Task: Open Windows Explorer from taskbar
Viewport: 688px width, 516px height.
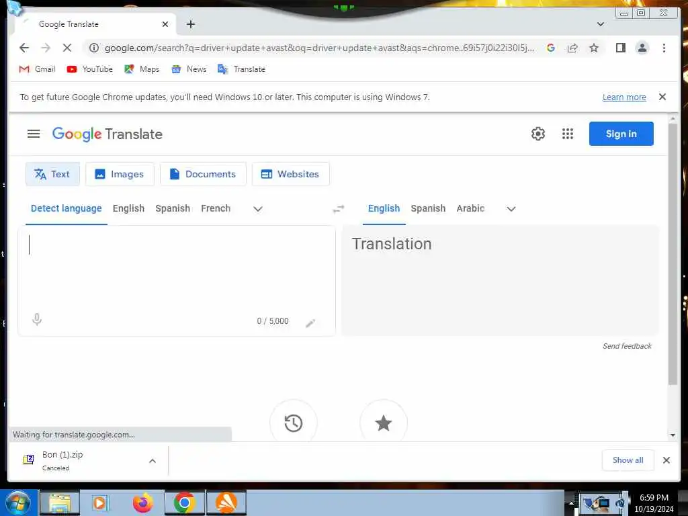Action: click(60, 503)
